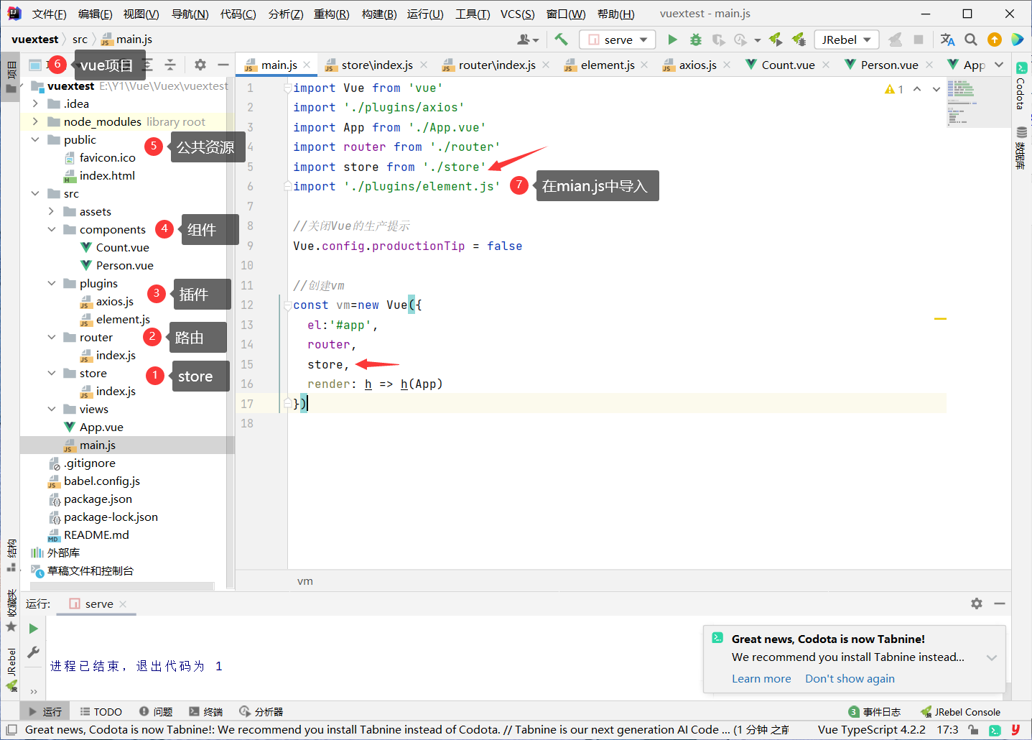The width and height of the screenshot is (1032, 740).
Task: Open the database side panel
Action: coord(1021,148)
